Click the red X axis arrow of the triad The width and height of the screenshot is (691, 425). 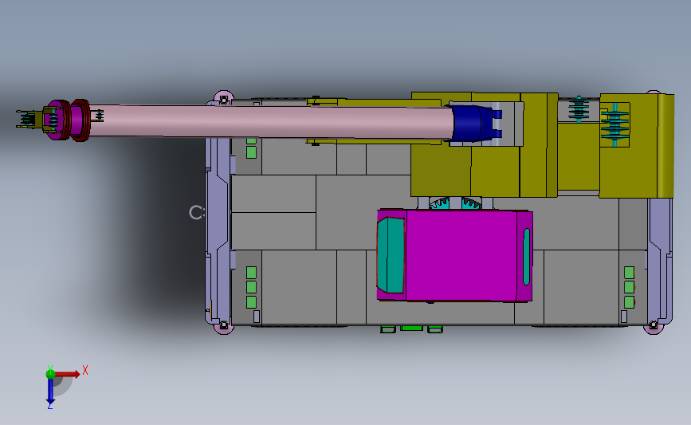coord(67,374)
